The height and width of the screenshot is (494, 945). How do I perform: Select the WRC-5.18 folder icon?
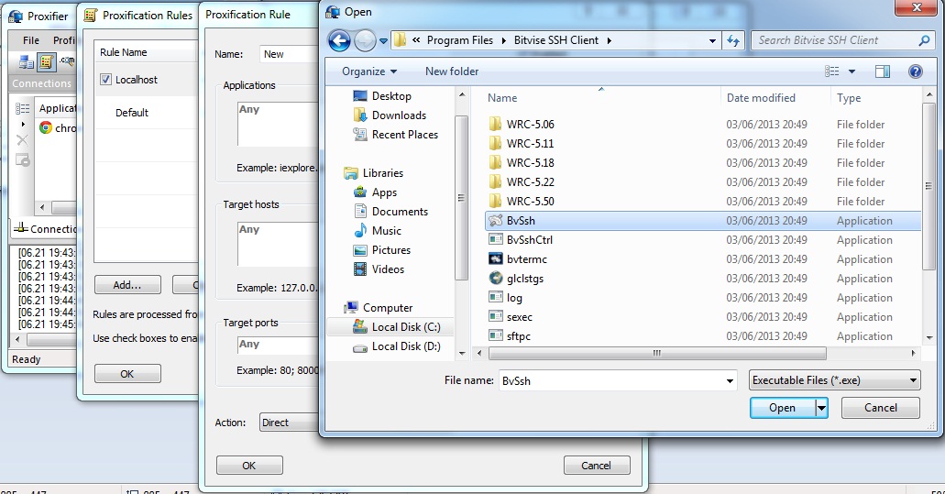pos(495,162)
